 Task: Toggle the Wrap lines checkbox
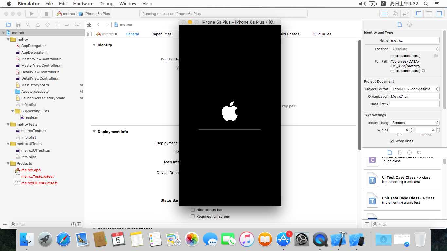[x=392, y=141]
